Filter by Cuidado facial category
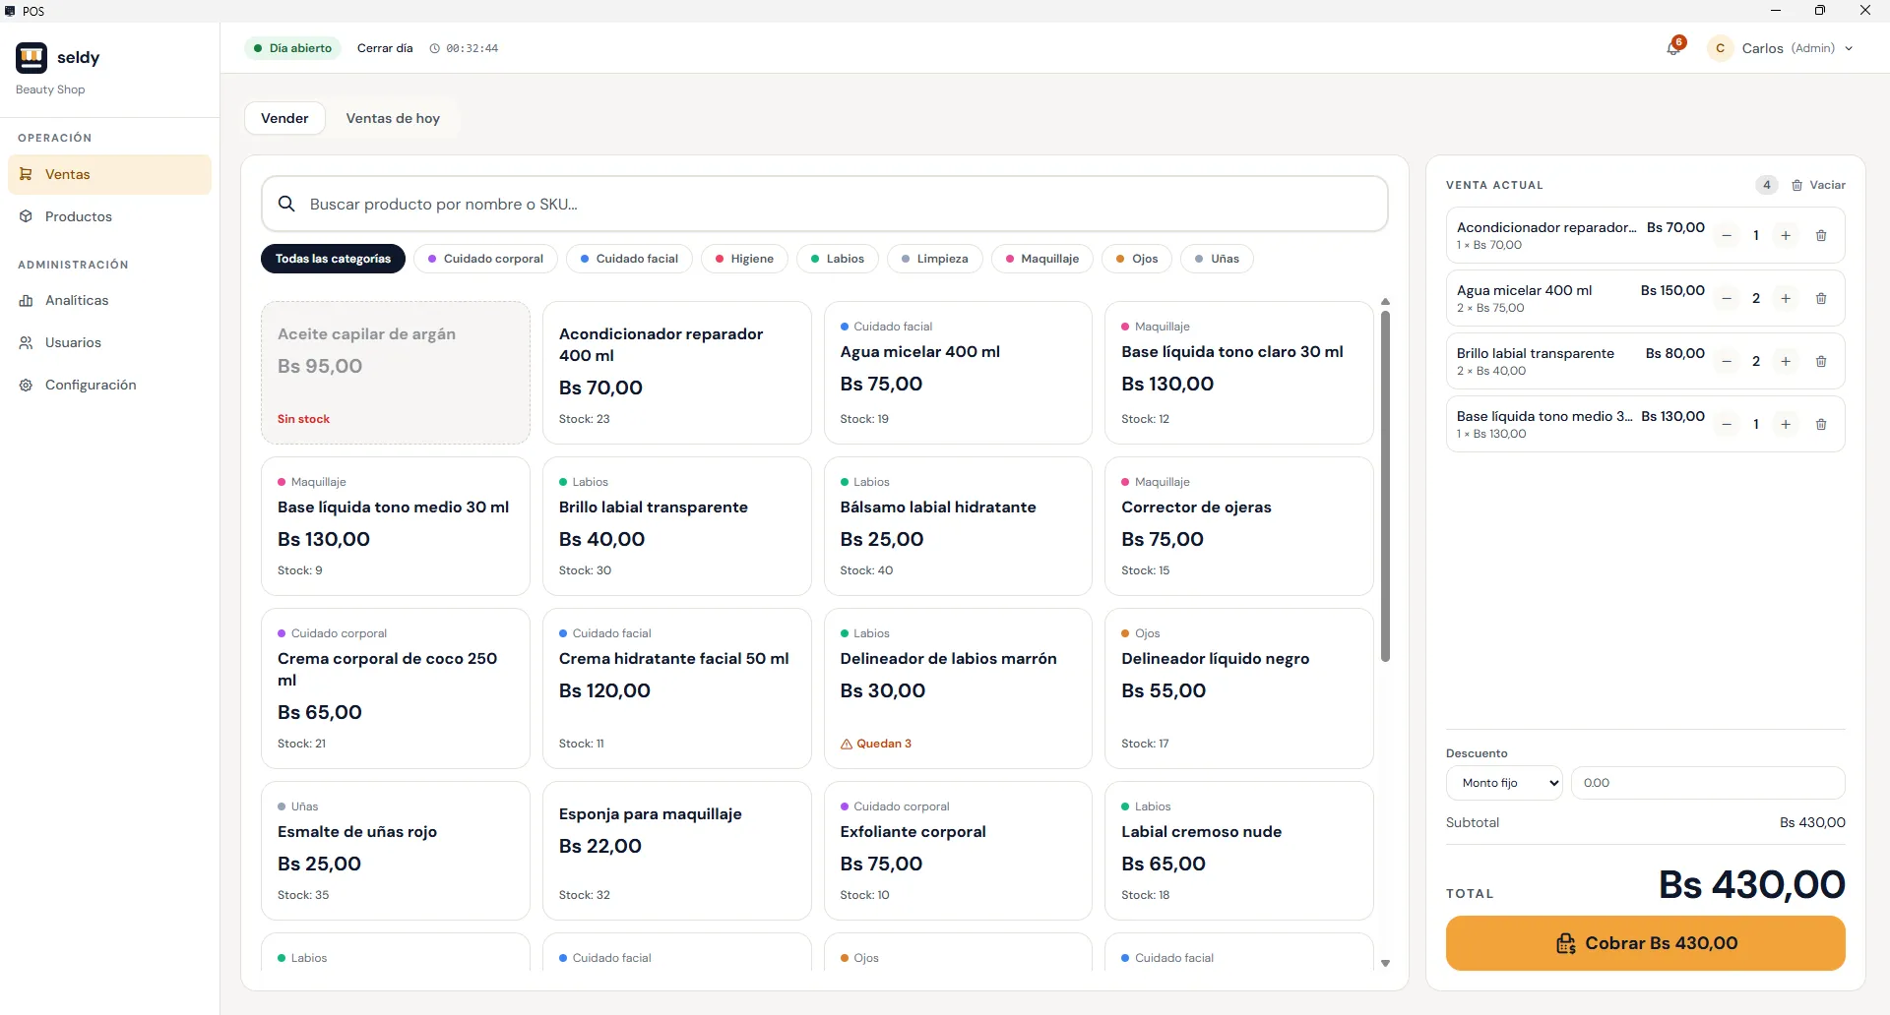This screenshot has height=1015, width=1890. tap(629, 259)
